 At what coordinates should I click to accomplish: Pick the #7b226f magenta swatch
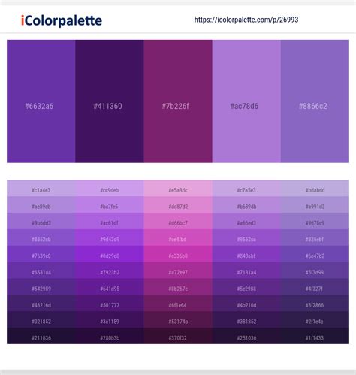(178, 101)
